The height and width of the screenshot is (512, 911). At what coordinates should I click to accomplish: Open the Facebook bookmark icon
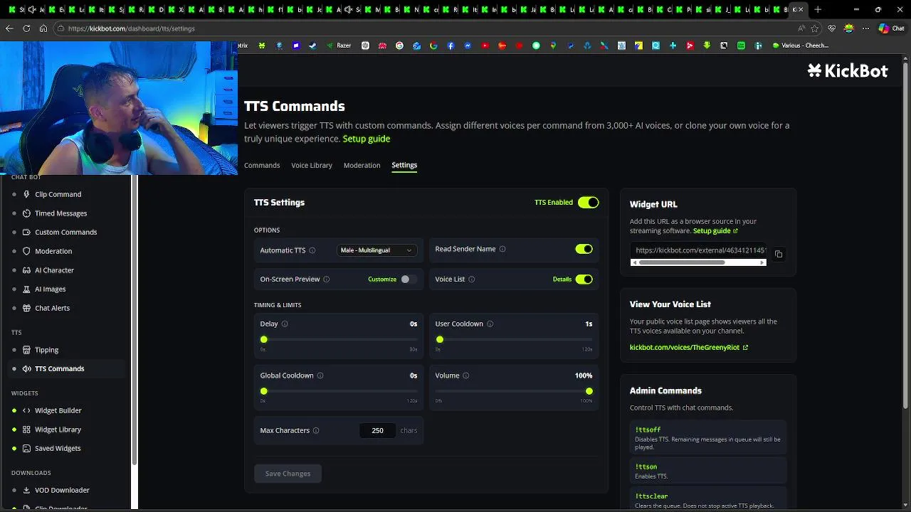pyautogui.click(x=451, y=46)
